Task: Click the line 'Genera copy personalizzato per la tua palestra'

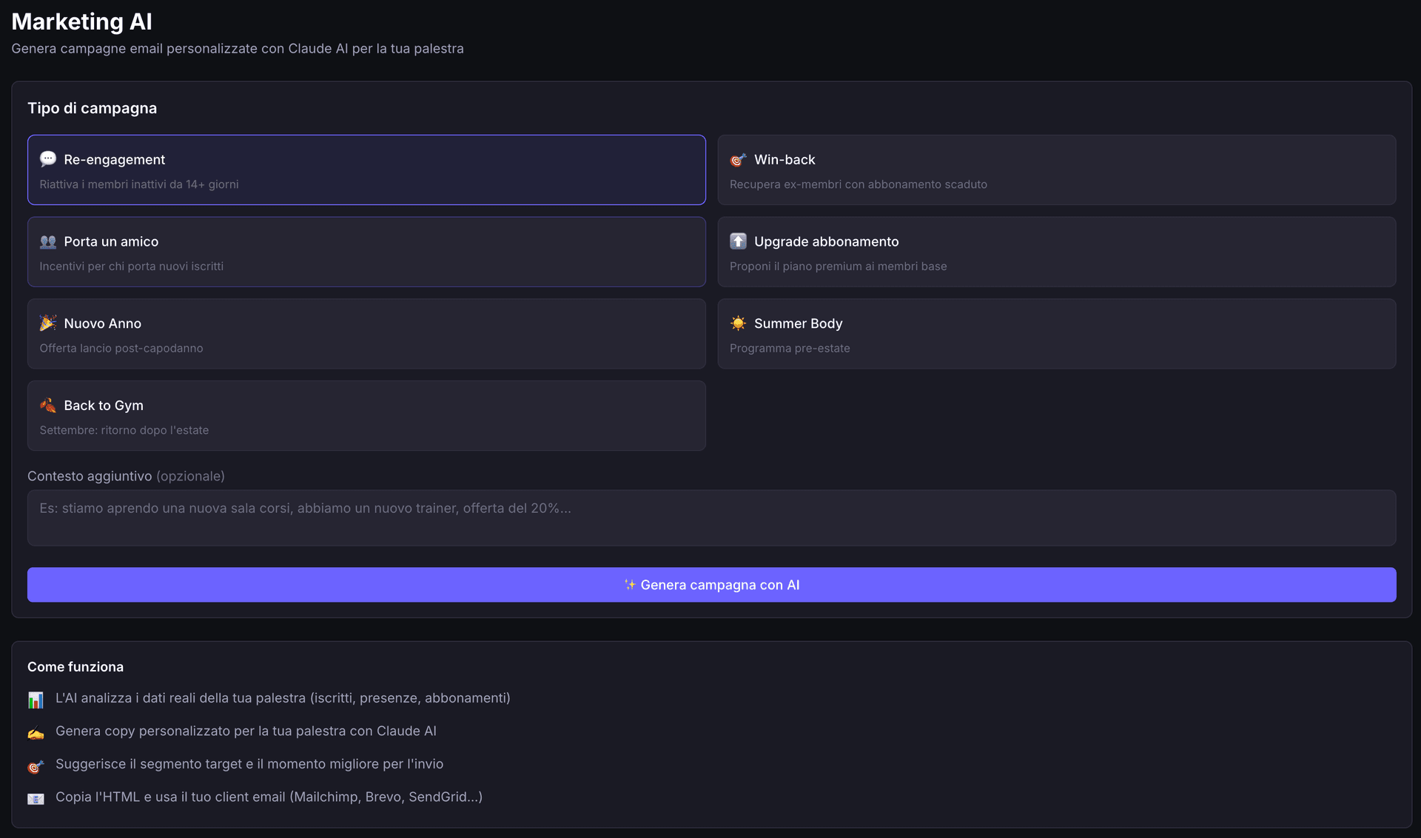Action: pyautogui.click(x=246, y=731)
